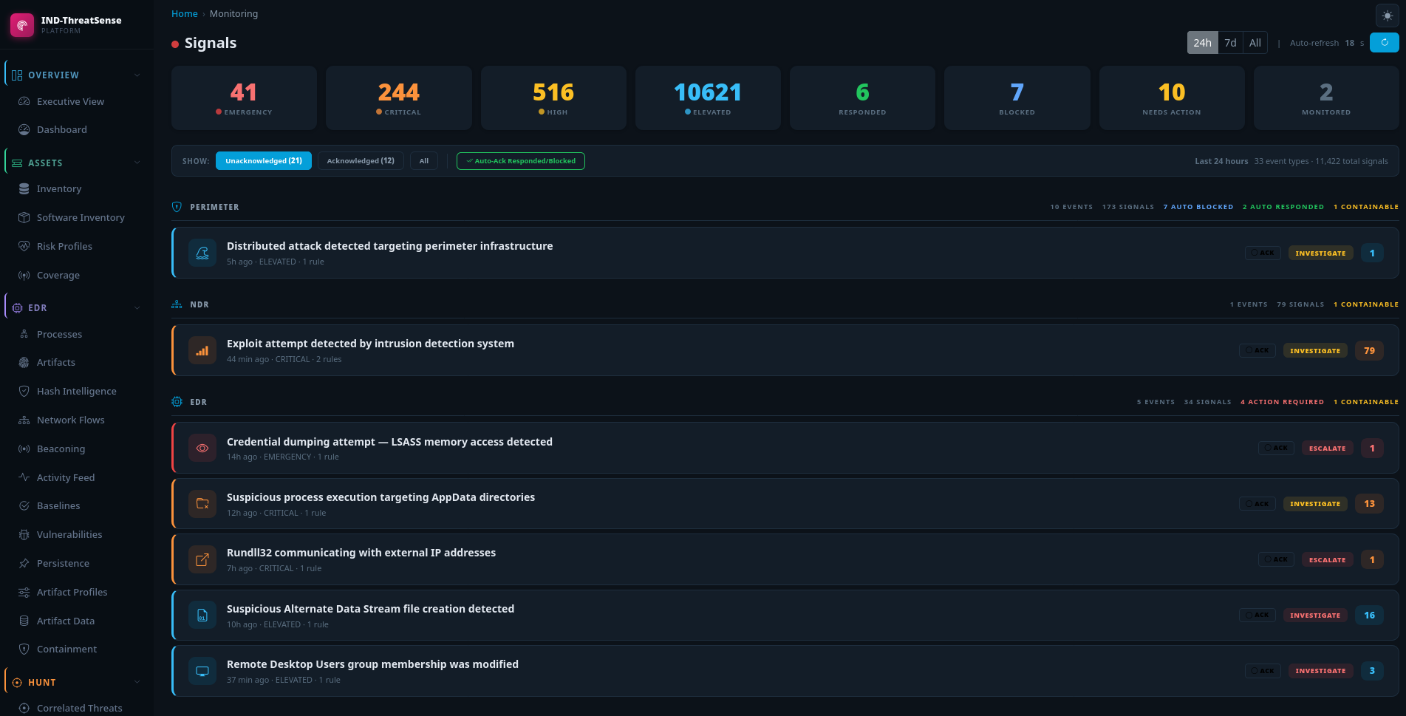Show Acknowledged (12) signals
Viewport: 1406px width, 716px height.
tap(361, 161)
